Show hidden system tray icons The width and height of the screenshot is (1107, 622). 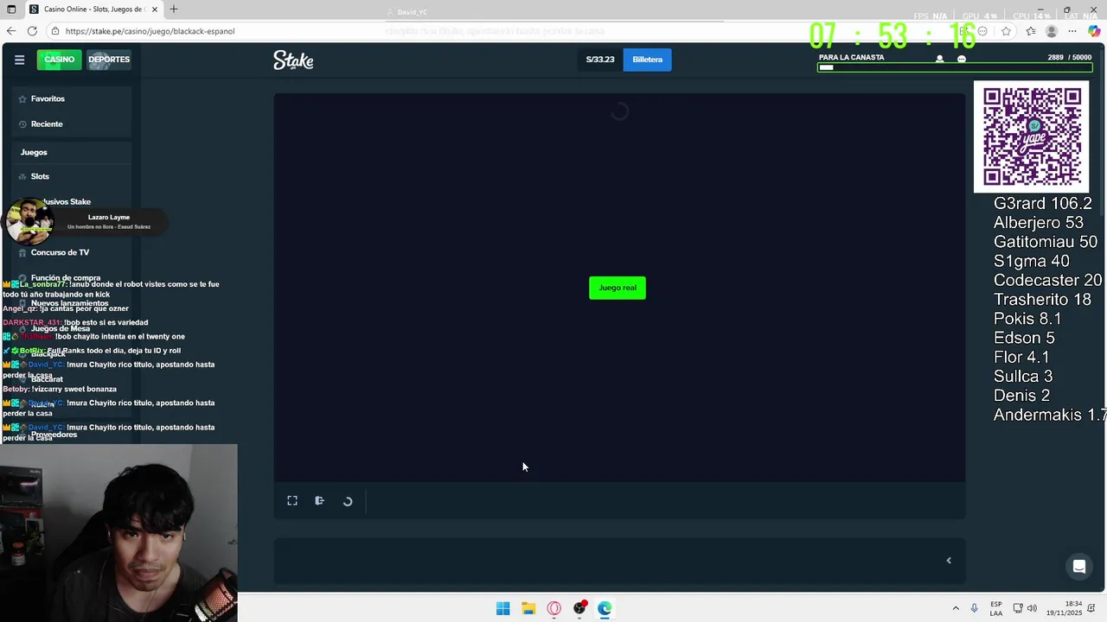coord(956,608)
